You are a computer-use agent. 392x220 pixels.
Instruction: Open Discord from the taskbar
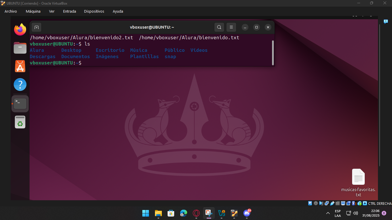click(247, 213)
